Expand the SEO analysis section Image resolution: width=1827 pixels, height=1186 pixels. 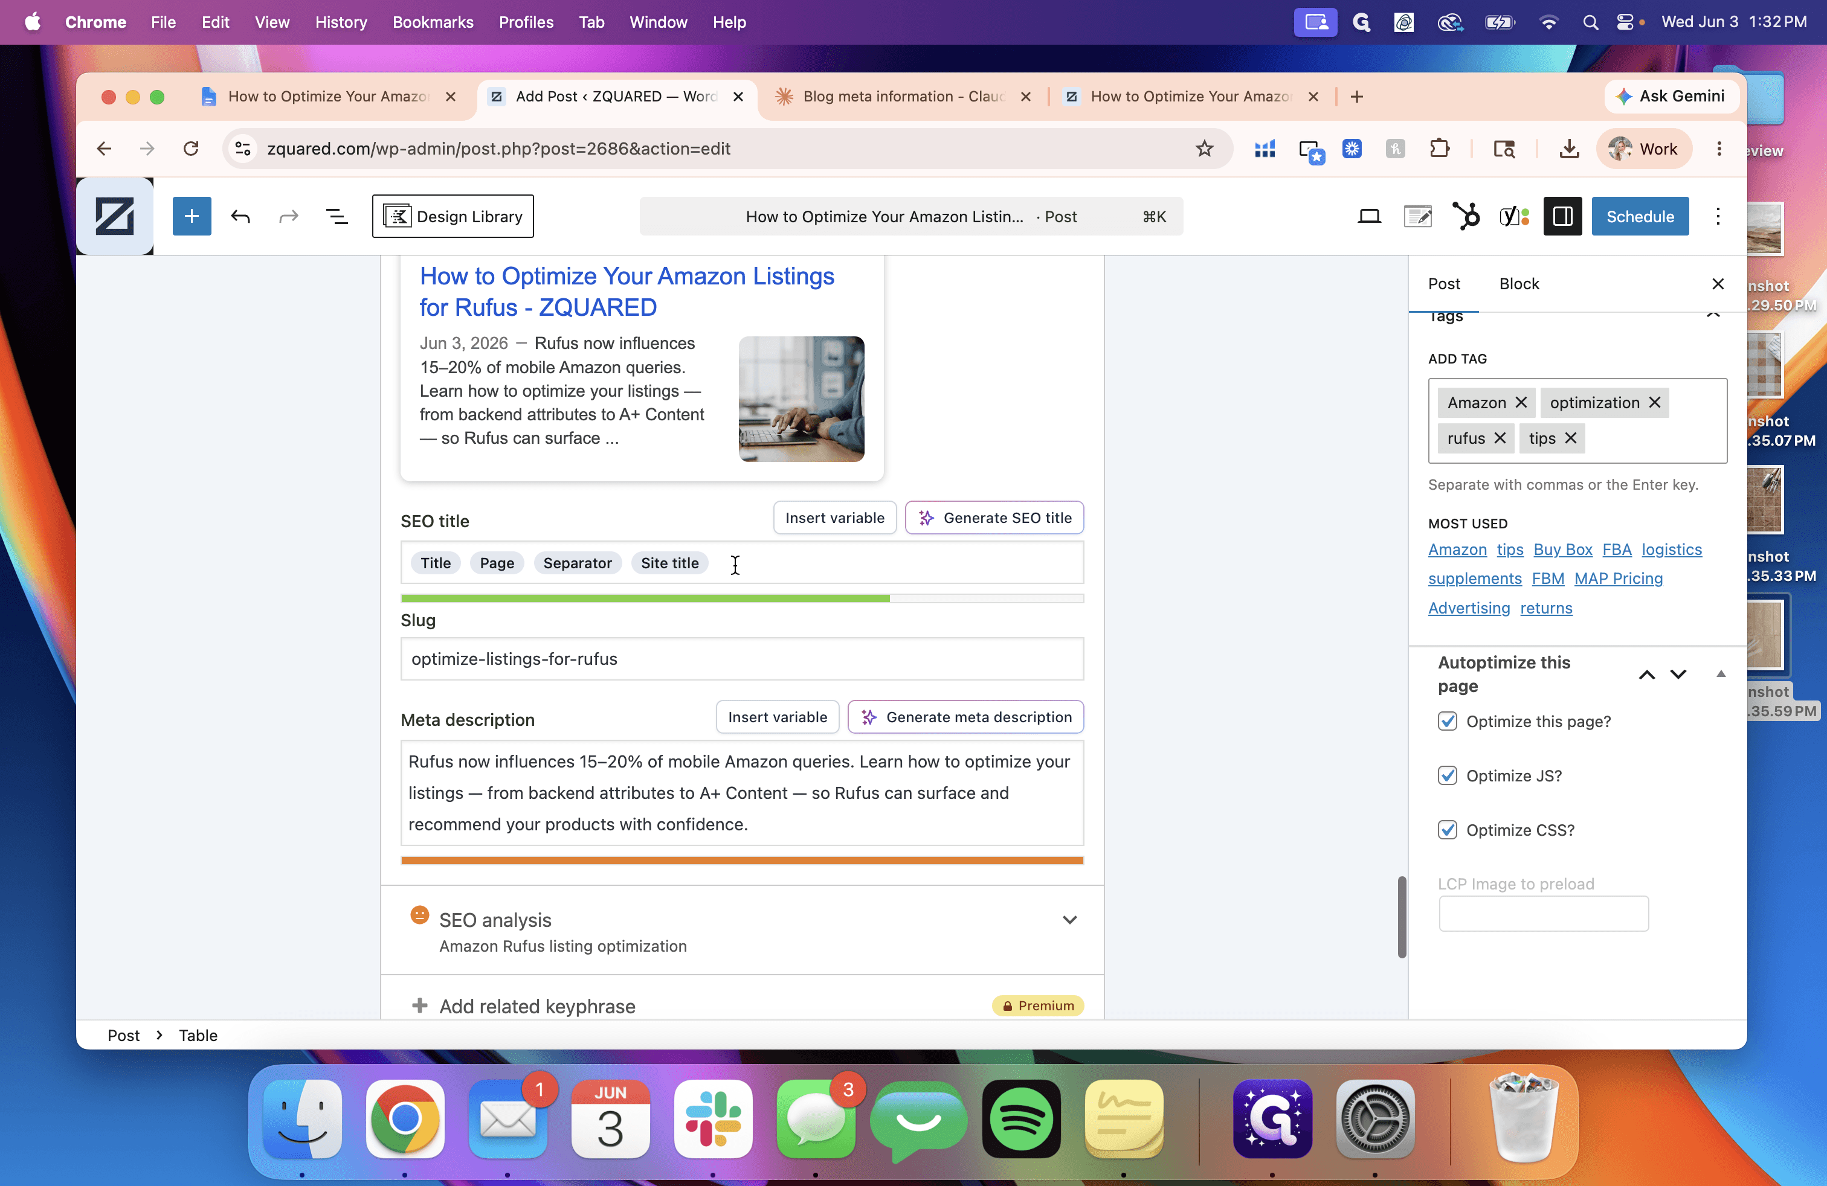point(743,931)
